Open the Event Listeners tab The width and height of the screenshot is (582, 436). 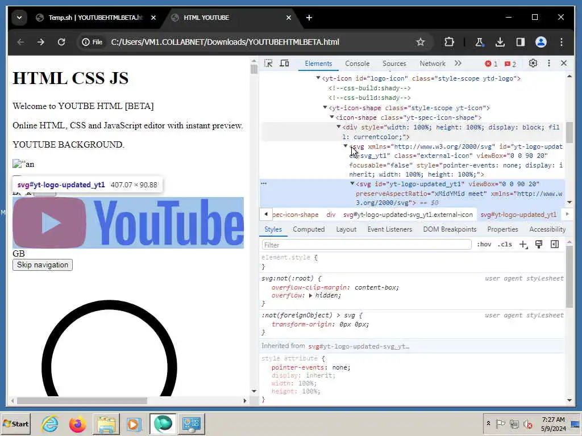tap(390, 229)
